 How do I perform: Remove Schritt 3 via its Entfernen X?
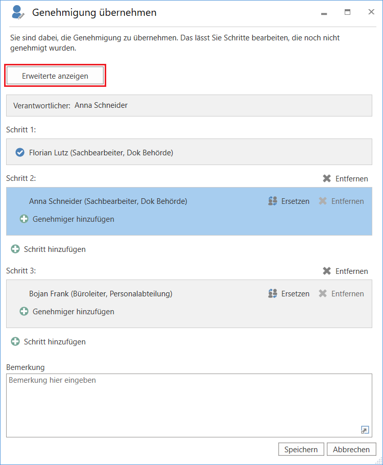click(x=327, y=271)
